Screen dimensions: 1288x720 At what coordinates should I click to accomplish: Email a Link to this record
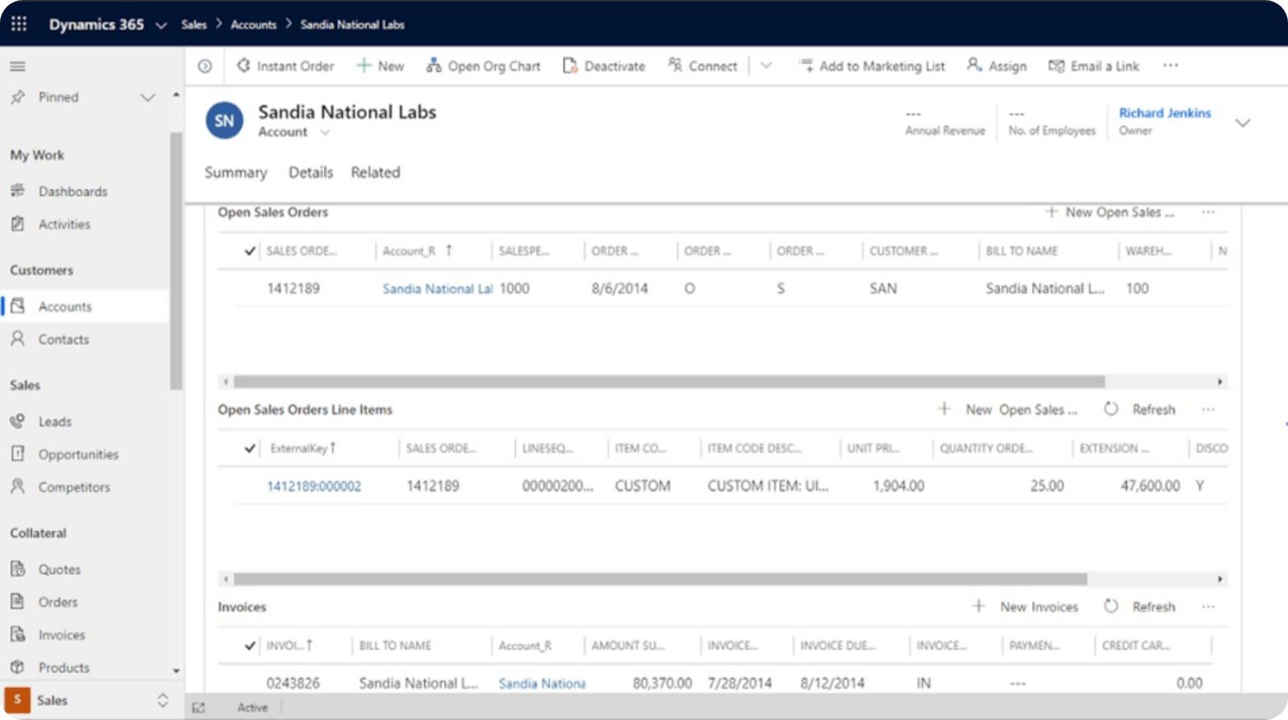(x=1094, y=66)
